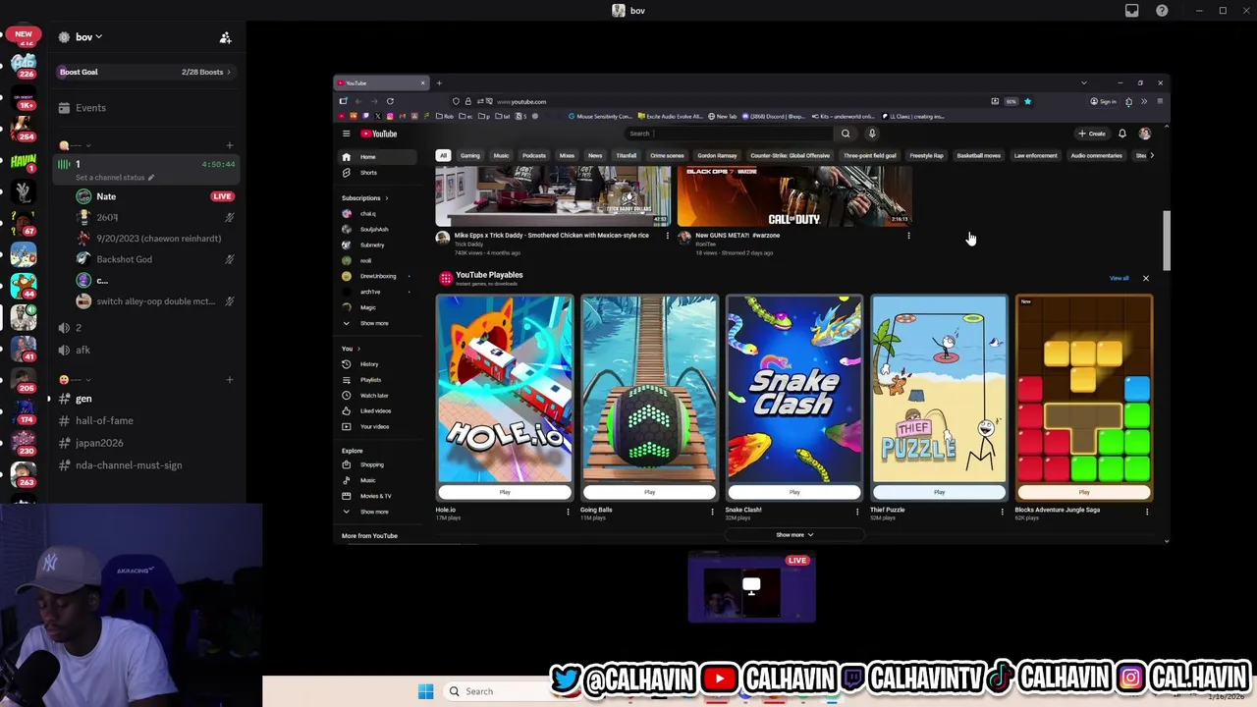
Task: Open Movies & TV under Explore
Action: coord(375,496)
